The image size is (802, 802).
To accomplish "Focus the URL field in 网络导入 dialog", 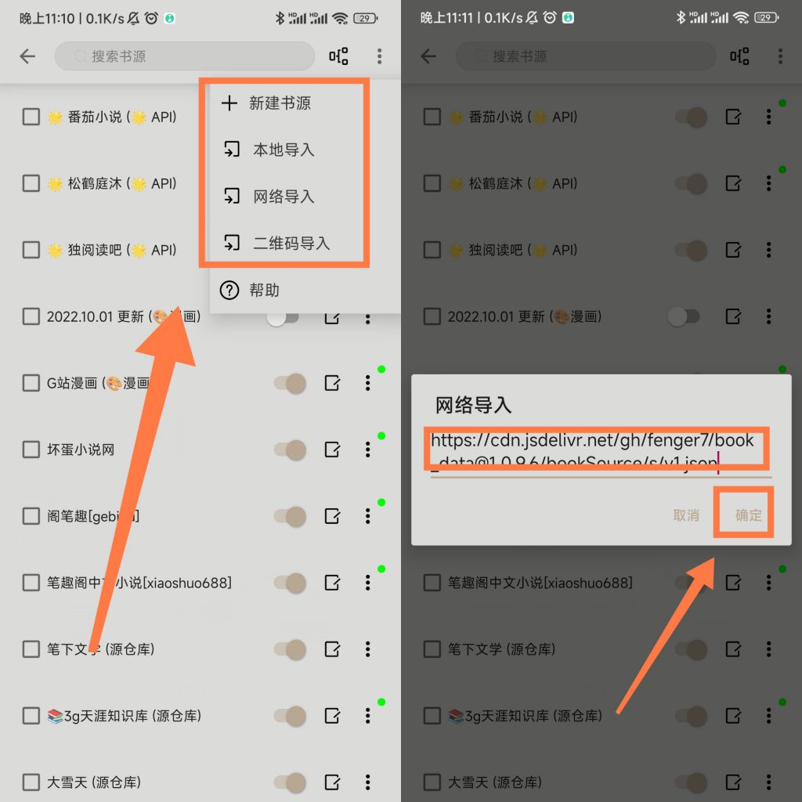I will click(x=601, y=452).
